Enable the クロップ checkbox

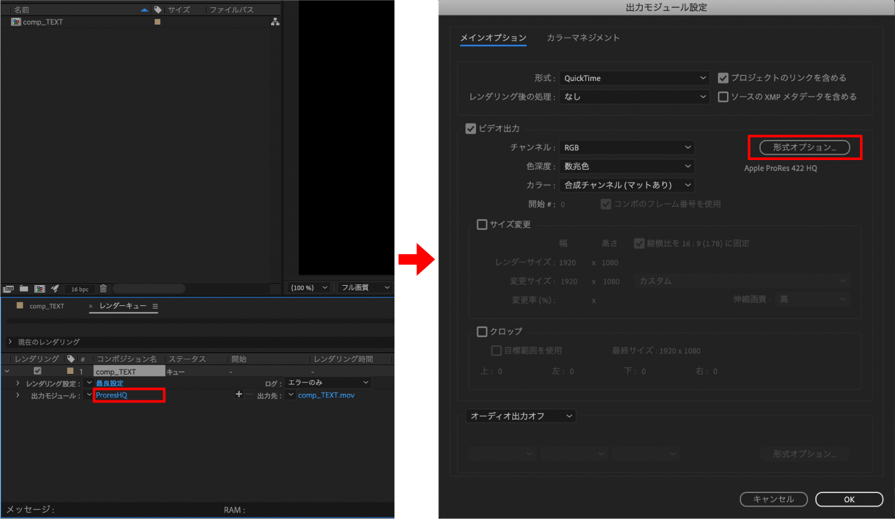coord(482,332)
